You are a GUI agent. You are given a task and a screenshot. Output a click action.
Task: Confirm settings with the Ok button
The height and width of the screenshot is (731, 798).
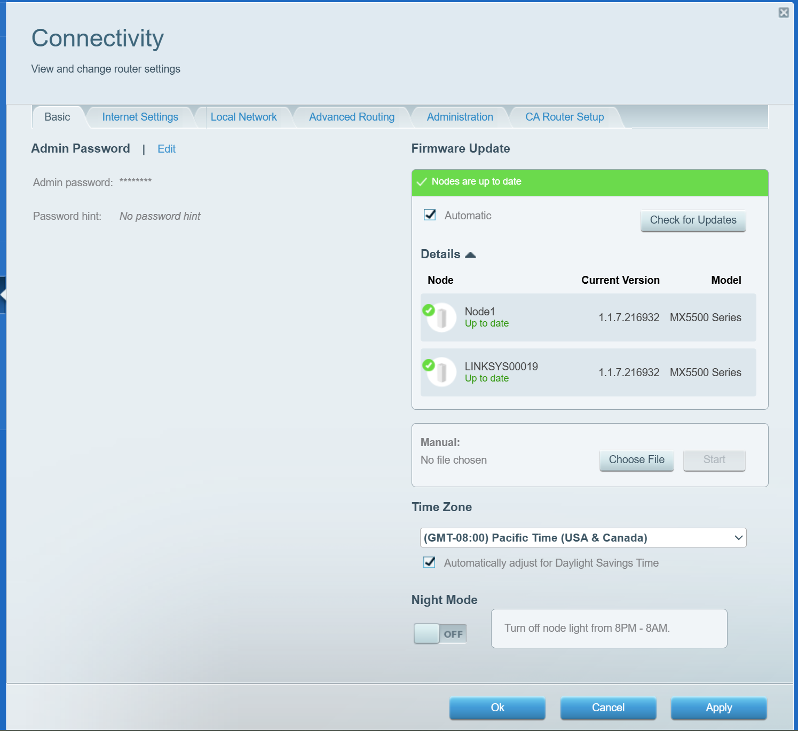tap(497, 708)
